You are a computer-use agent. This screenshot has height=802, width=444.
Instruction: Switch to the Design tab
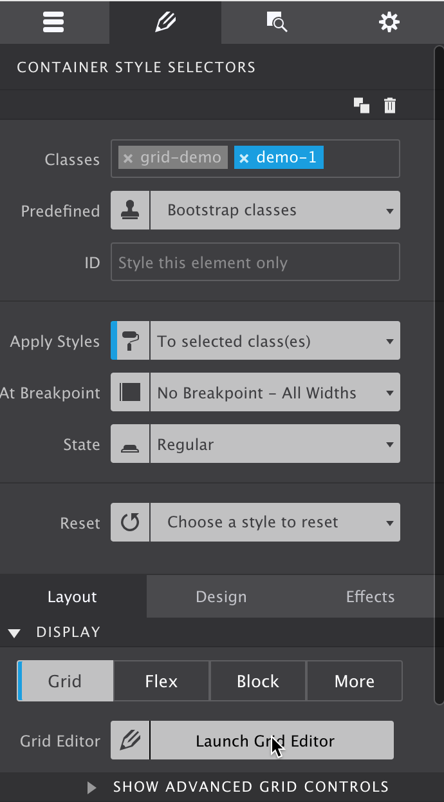[x=221, y=596]
